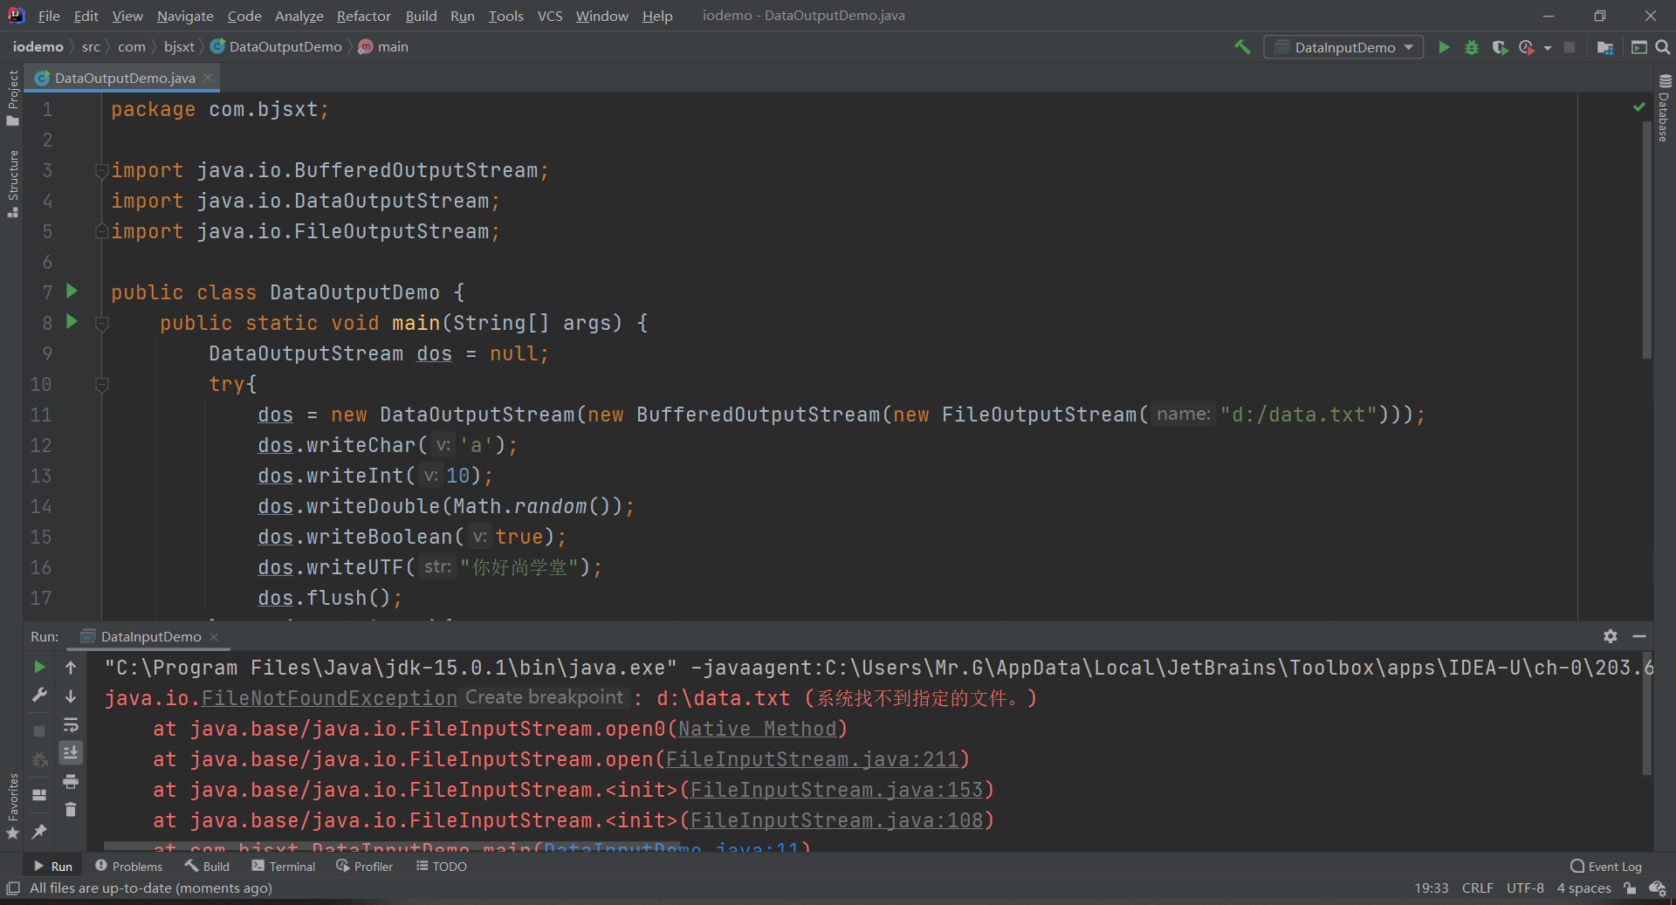Image resolution: width=1676 pixels, height=905 pixels.
Task: Collapse the try block fold at line 10
Action: click(102, 385)
